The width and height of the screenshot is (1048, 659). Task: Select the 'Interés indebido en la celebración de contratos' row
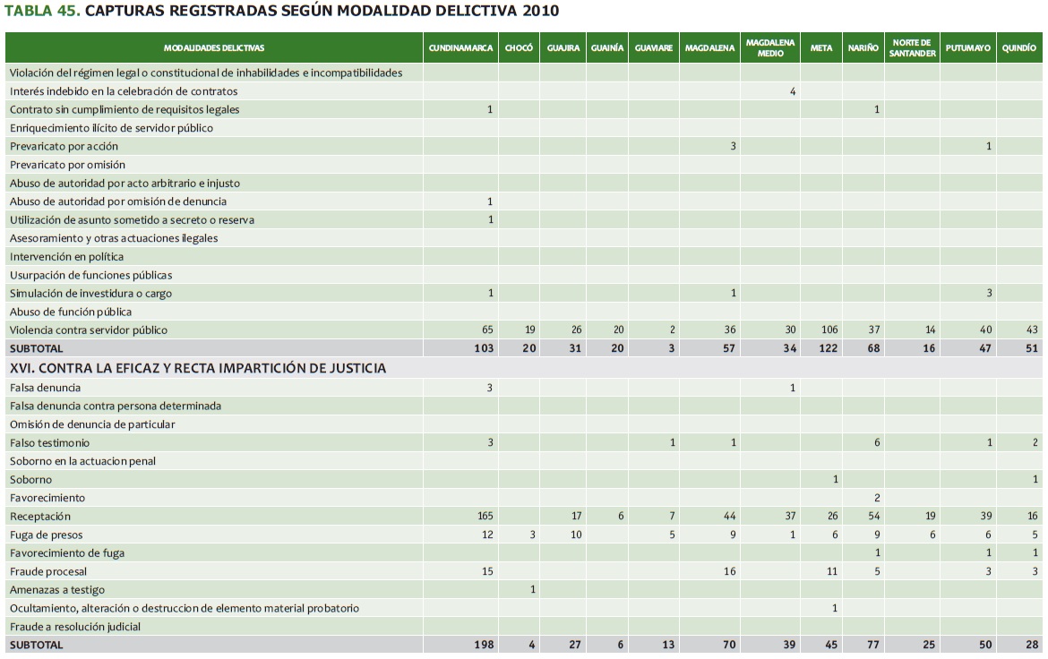[x=124, y=91]
